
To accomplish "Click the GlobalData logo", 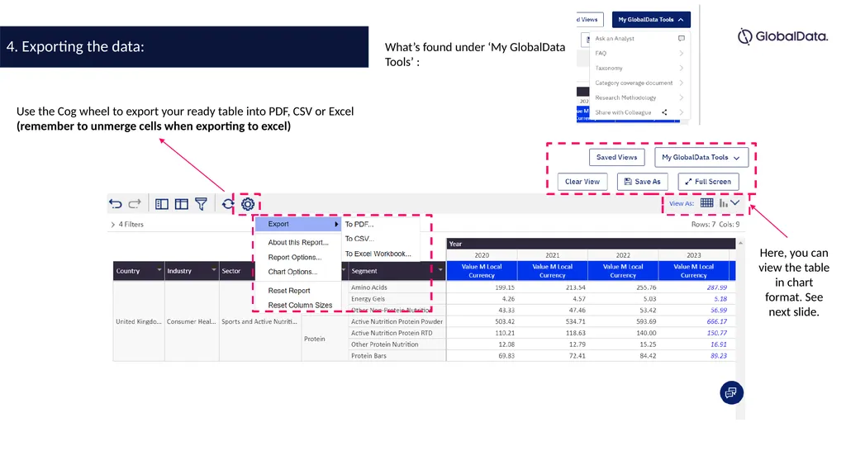I will click(x=782, y=36).
